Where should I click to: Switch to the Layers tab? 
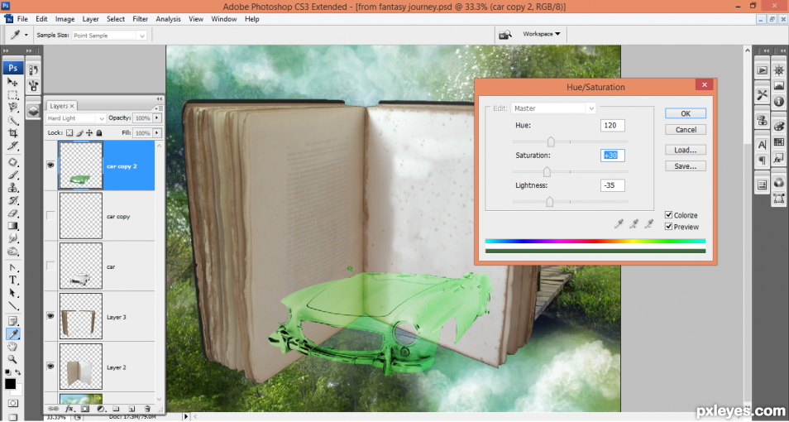61,106
